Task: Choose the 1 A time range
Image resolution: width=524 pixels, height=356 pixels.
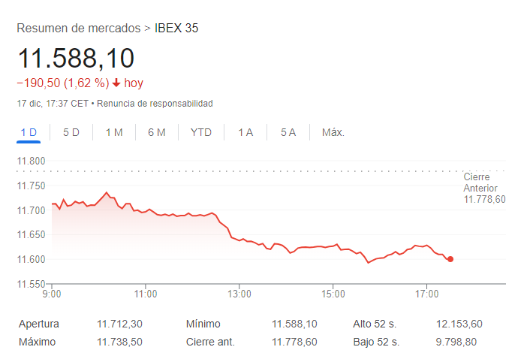Action: pos(245,132)
